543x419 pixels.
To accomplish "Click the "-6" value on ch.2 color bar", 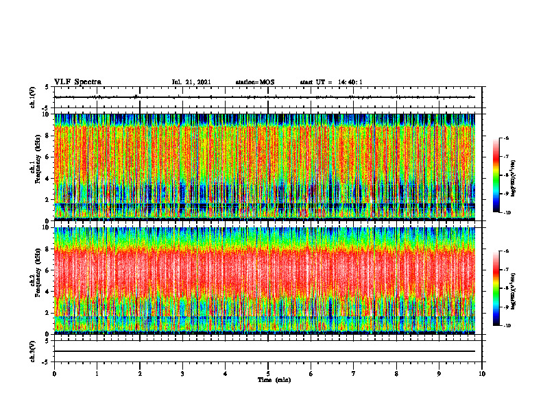I will [506, 251].
